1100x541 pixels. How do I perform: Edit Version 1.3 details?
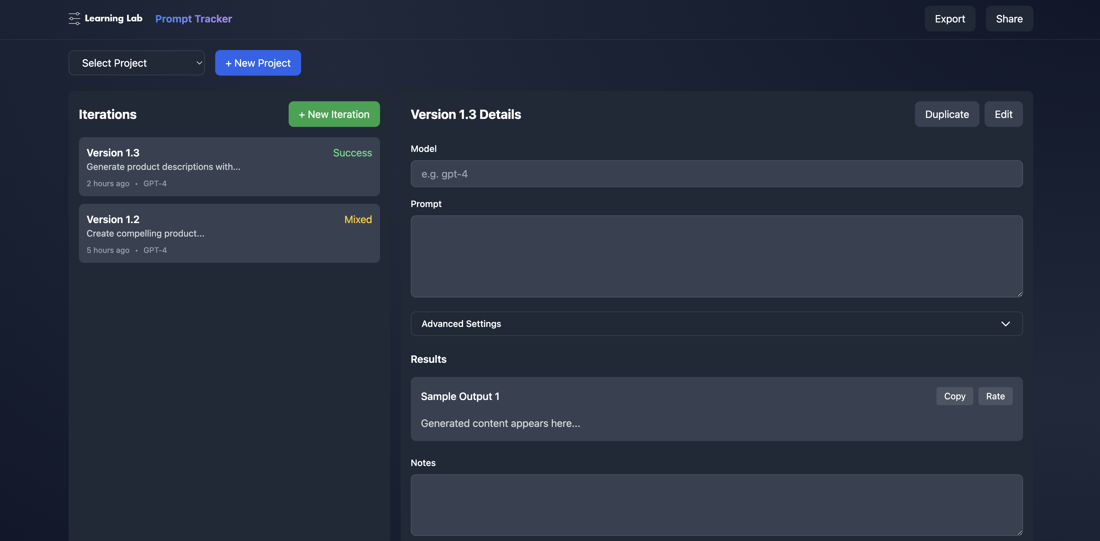pyautogui.click(x=1003, y=114)
